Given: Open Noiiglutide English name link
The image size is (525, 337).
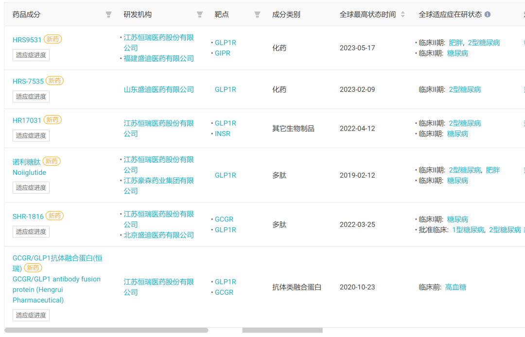Looking at the screenshot, I should click(x=30, y=172).
